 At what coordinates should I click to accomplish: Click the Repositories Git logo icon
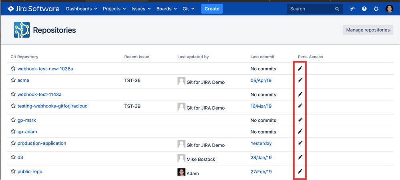click(22, 30)
